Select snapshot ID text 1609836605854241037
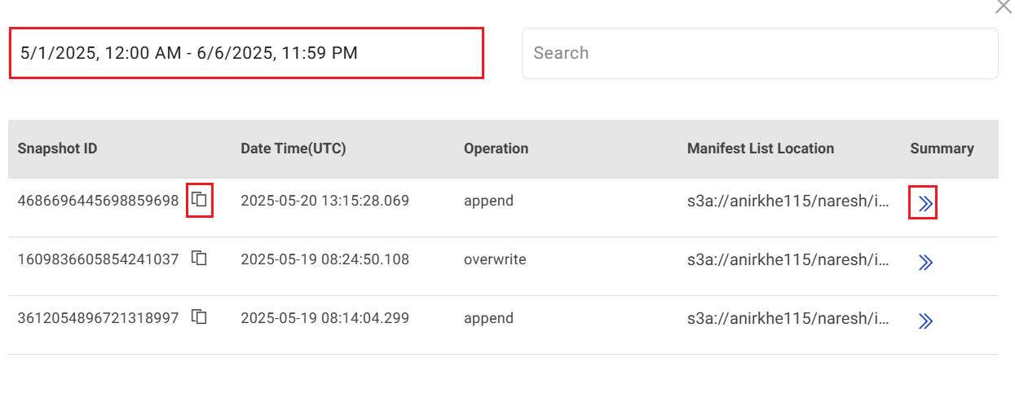The width and height of the screenshot is (1015, 394). tap(98, 259)
